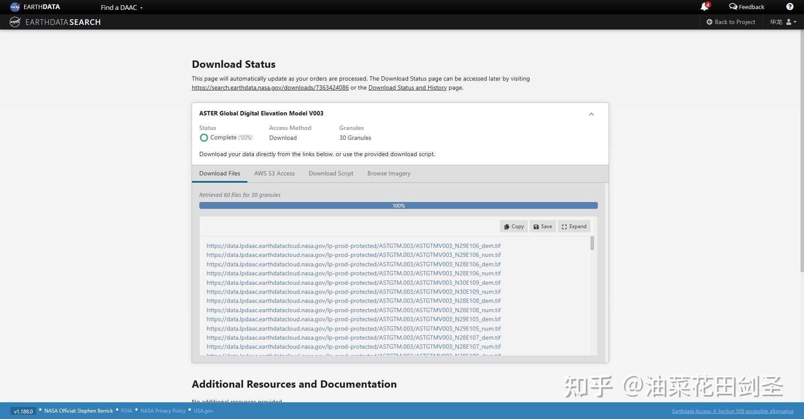Open the N28E106_num.tif download link

(x=353, y=273)
